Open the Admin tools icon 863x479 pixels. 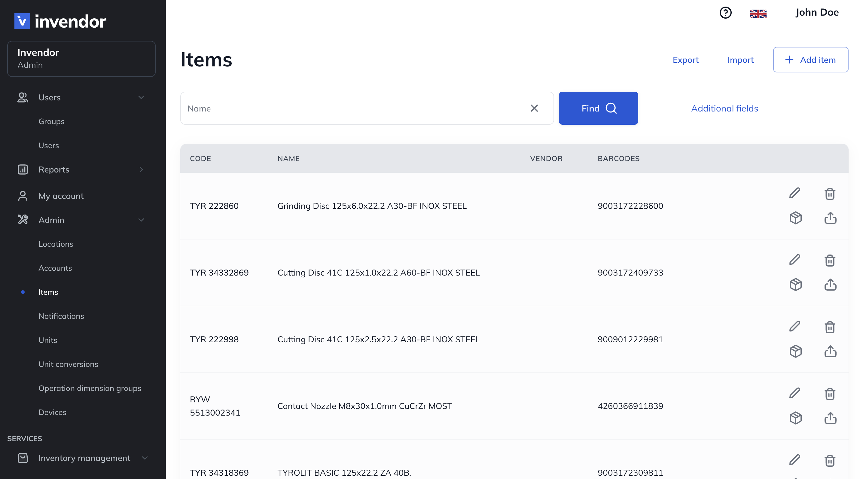[23, 220]
